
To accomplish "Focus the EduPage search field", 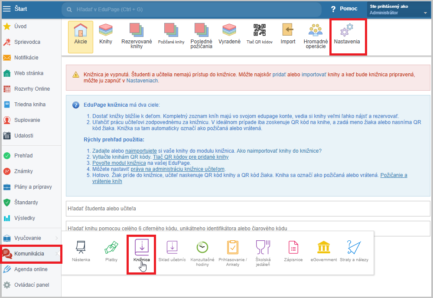I will [192, 10].
